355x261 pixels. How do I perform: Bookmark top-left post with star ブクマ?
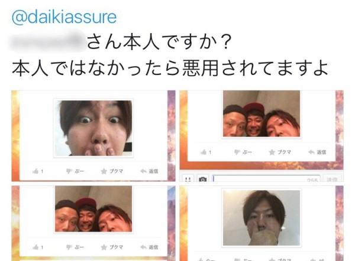104,171
